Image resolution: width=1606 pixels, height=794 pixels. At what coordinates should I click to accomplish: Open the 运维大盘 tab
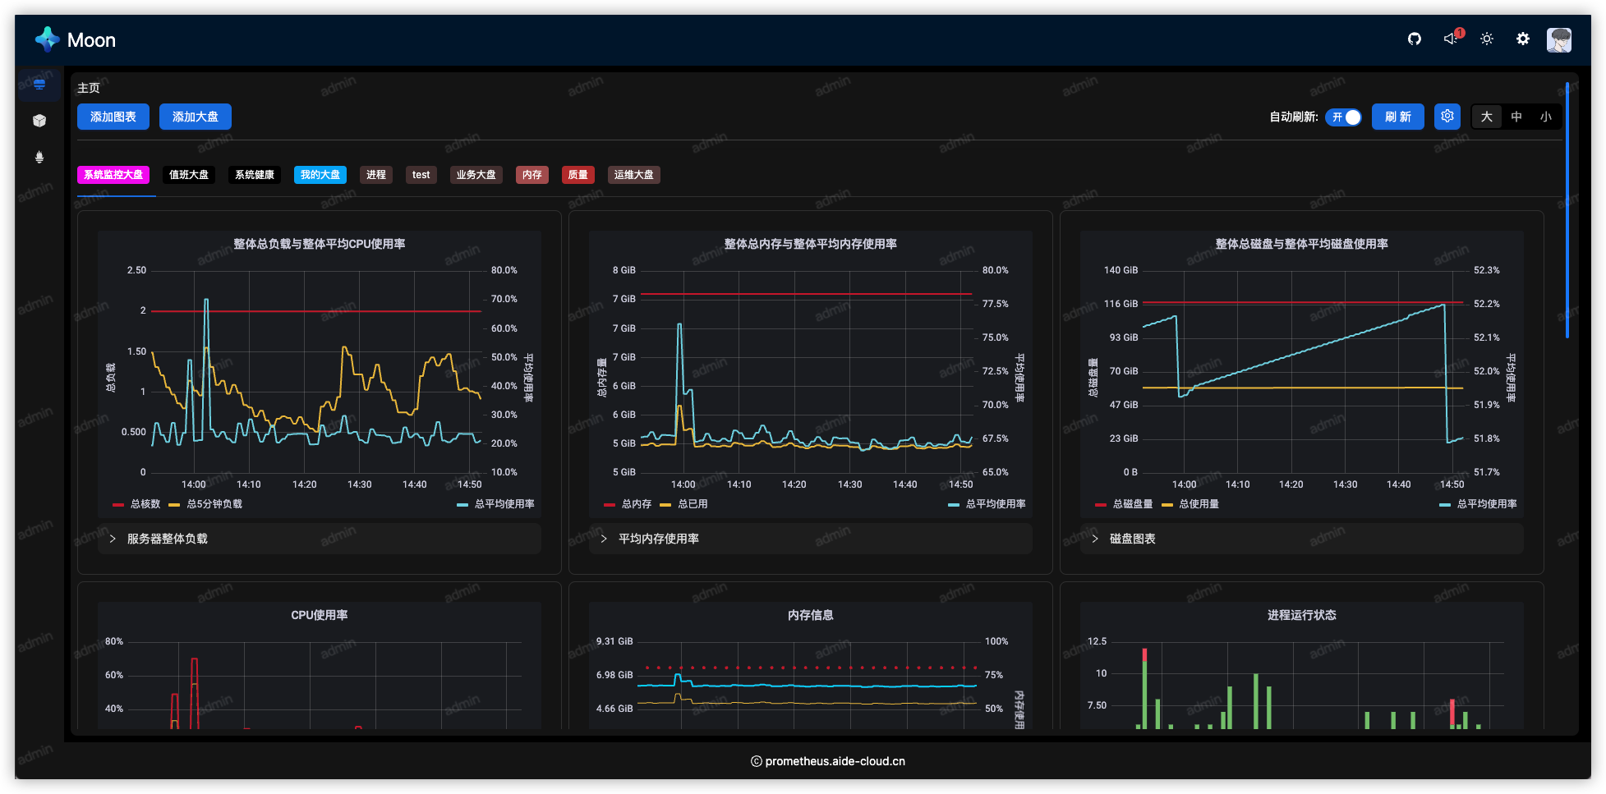click(634, 175)
